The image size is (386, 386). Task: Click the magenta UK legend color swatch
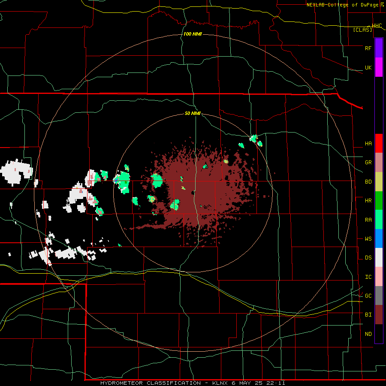coord(379,67)
